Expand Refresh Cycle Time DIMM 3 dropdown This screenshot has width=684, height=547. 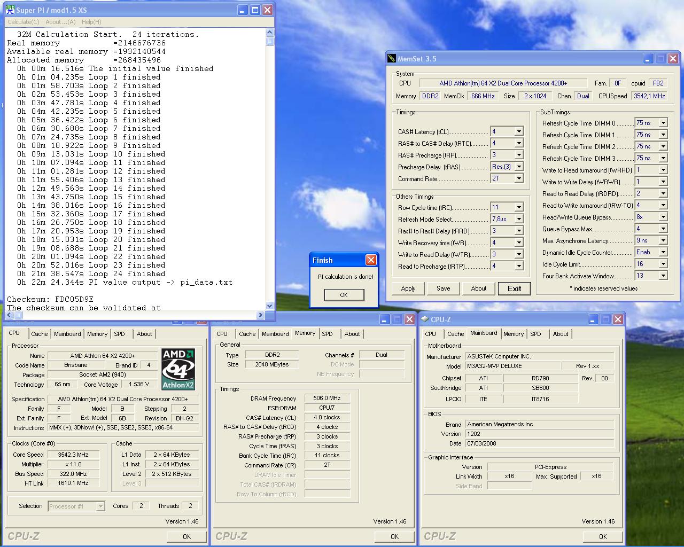(x=663, y=158)
